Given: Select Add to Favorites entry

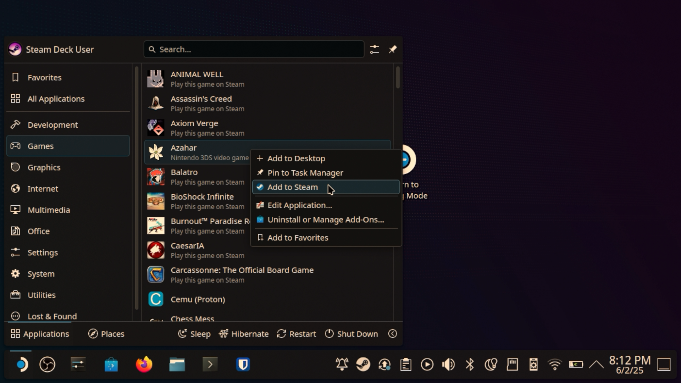Looking at the screenshot, I should click(326, 238).
